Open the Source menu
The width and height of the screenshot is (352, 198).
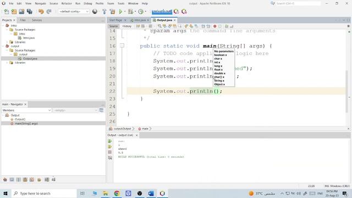coord(54,3)
